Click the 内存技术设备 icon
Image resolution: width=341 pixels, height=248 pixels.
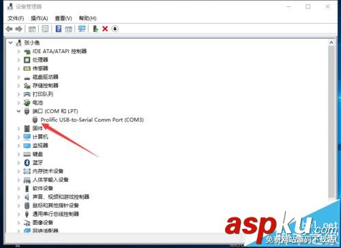pyautogui.click(x=27, y=171)
